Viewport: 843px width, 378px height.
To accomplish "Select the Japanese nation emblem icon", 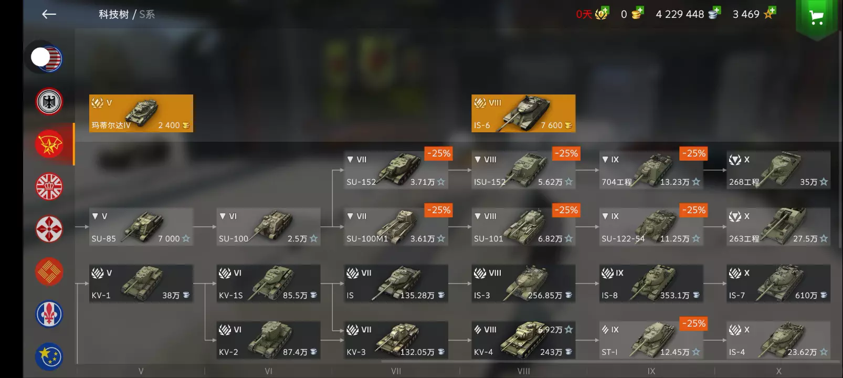I will coord(49,229).
